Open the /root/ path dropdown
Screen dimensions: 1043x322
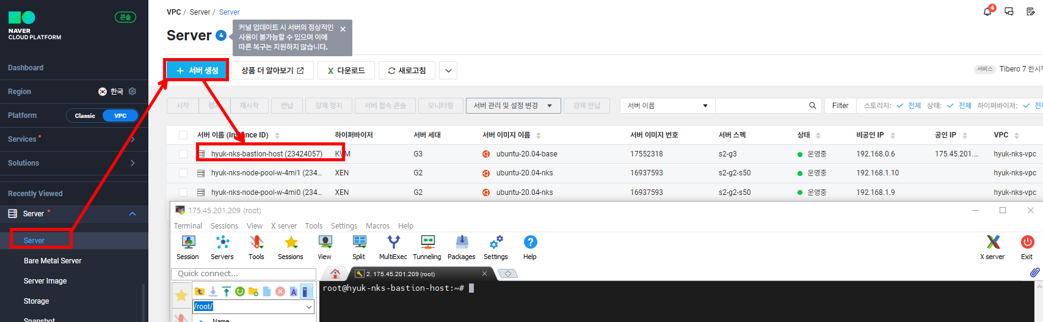coord(309,307)
